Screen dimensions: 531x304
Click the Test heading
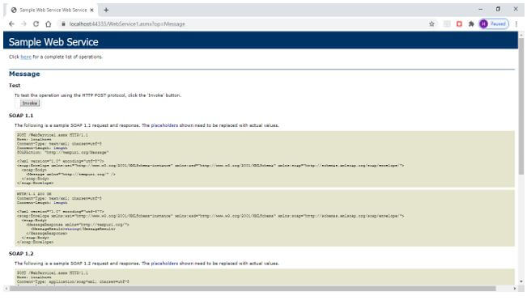pyautogui.click(x=15, y=86)
